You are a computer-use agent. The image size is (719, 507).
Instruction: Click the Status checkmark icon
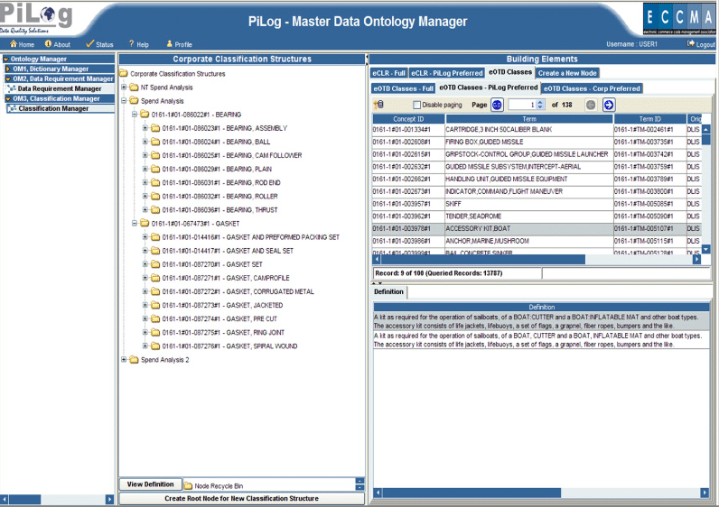[90, 44]
